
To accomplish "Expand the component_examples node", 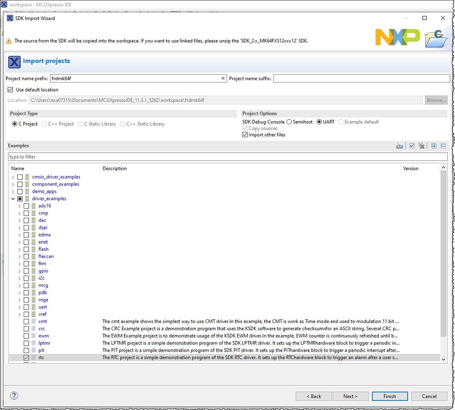I will click(13, 184).
